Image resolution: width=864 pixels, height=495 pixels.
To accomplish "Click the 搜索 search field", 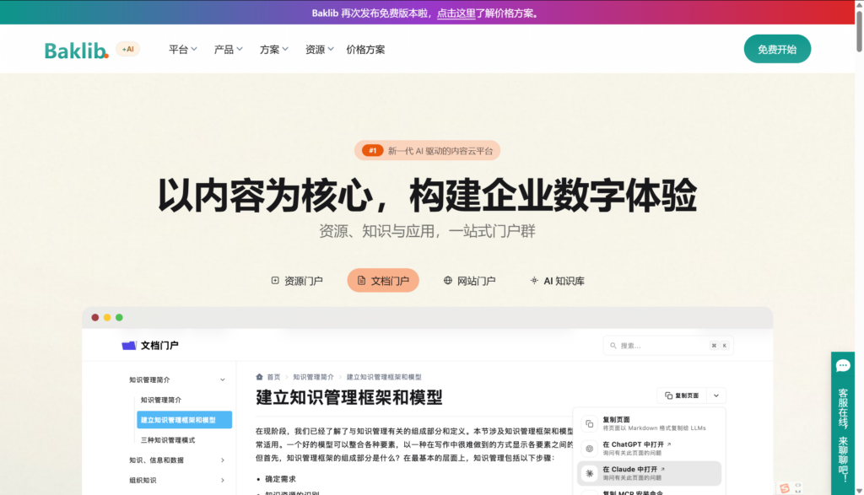I will point(668,346).
